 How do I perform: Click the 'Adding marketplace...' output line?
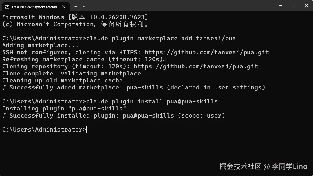coord(39,45)
